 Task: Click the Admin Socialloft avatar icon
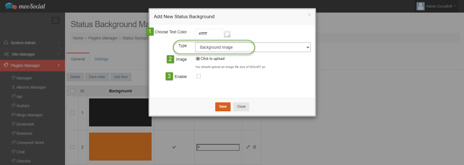(420, 6)
